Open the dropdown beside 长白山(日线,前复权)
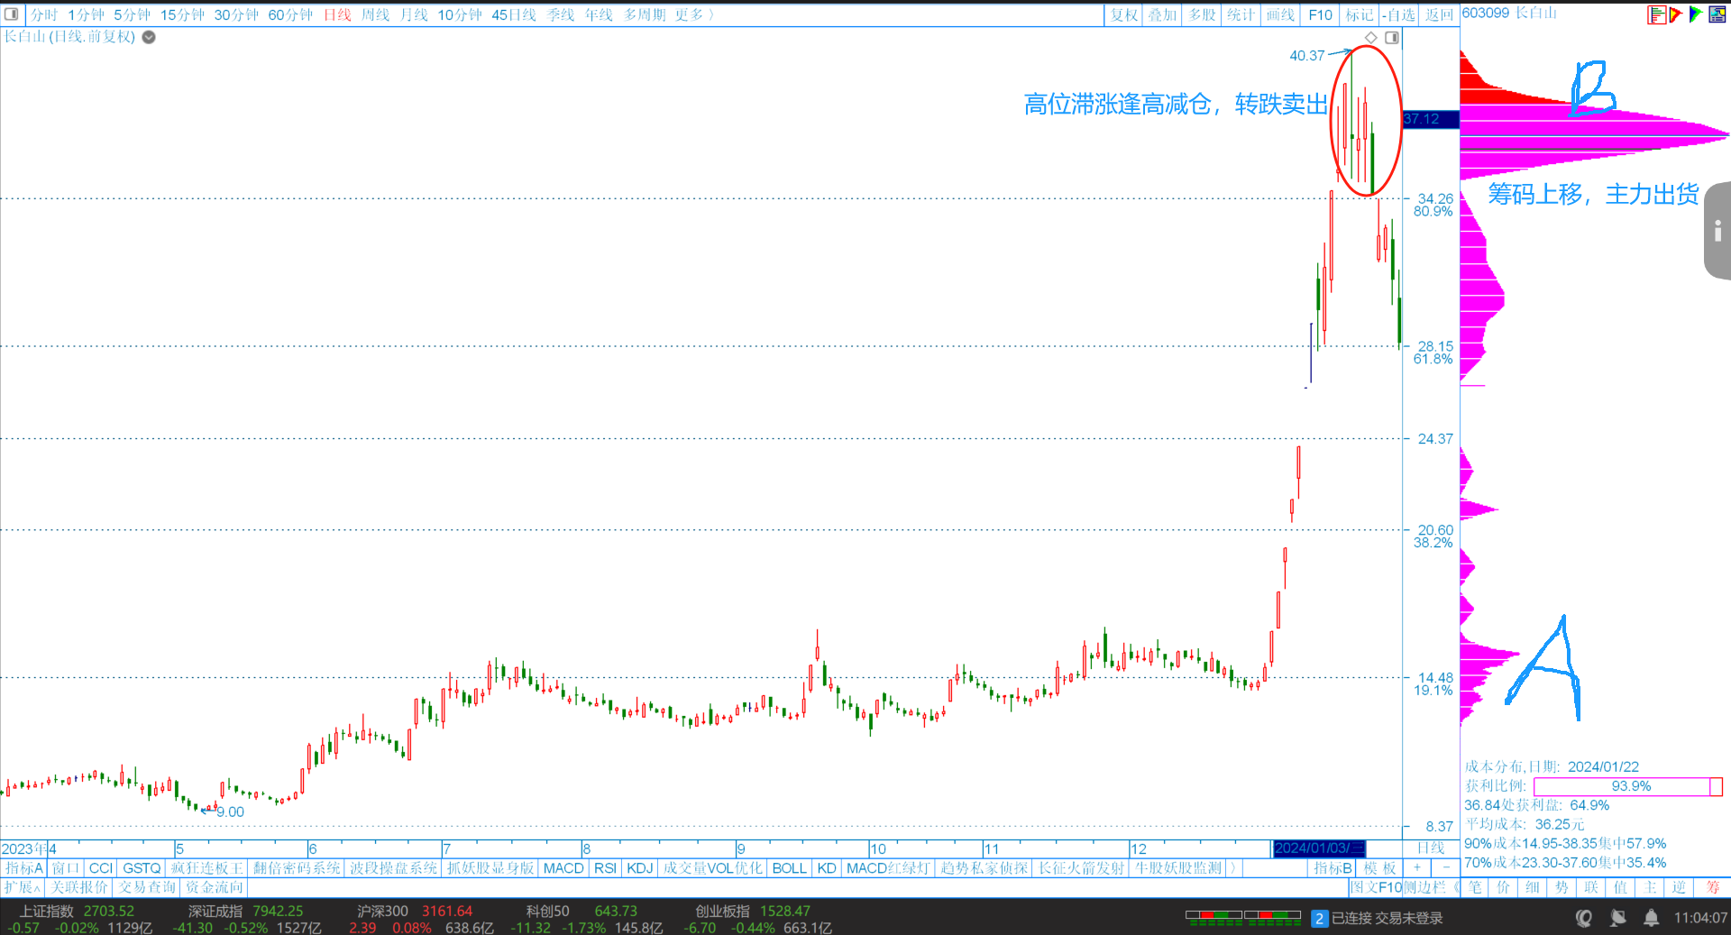 [149, 37]
